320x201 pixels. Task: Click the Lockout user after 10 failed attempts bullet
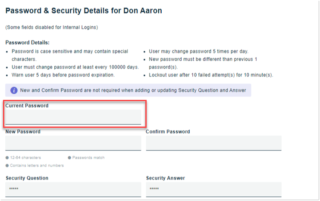point(211,75)
